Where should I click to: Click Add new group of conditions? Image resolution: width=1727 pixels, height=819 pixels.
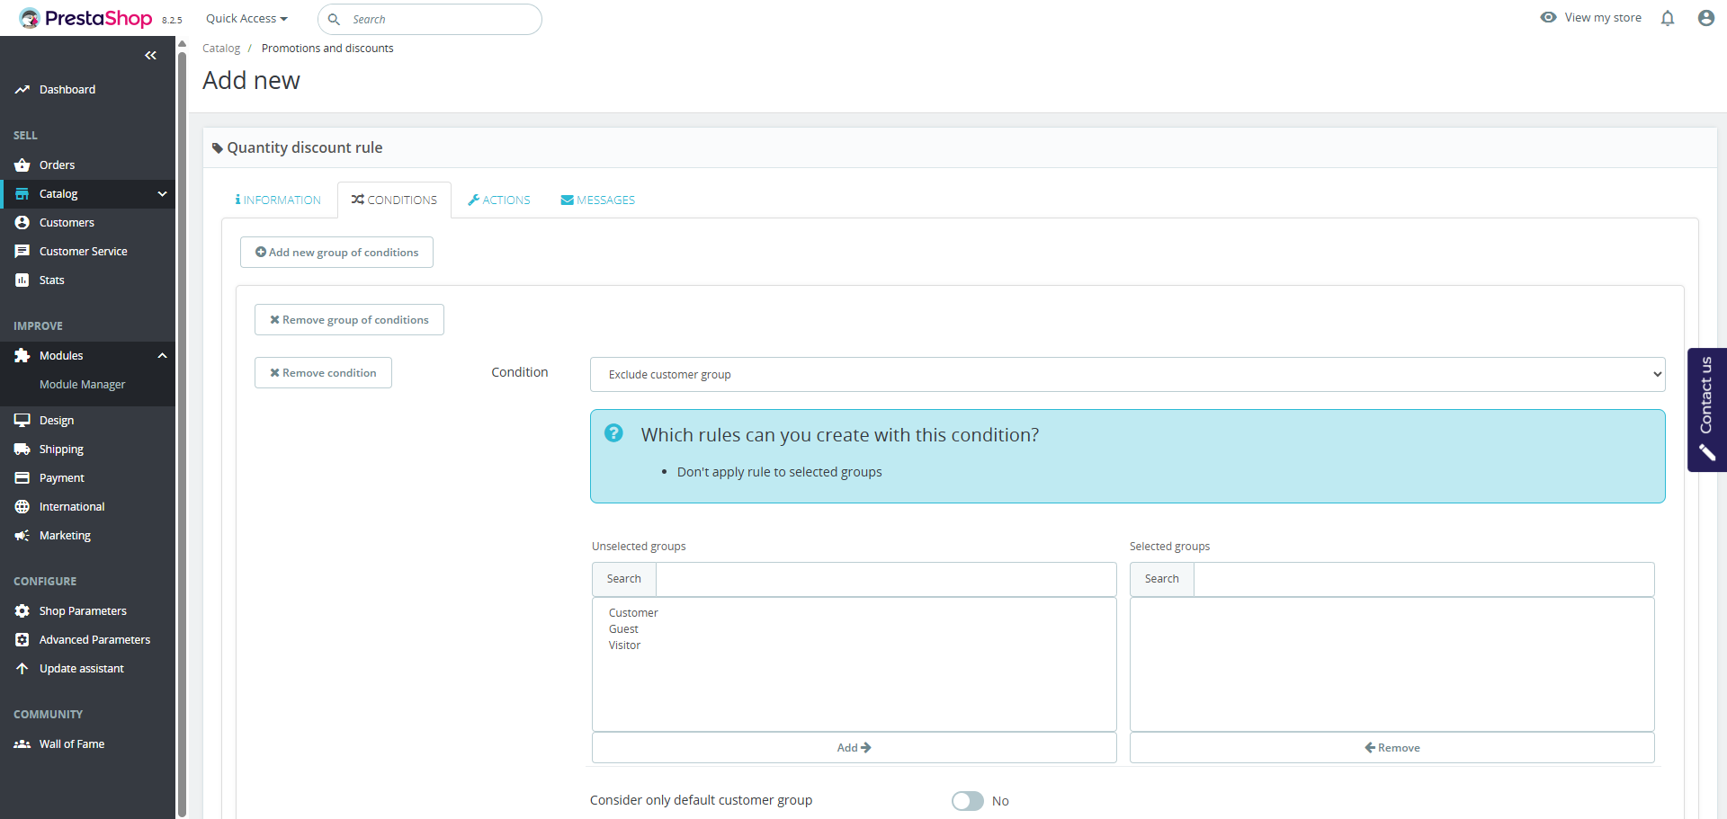(336, 253)
